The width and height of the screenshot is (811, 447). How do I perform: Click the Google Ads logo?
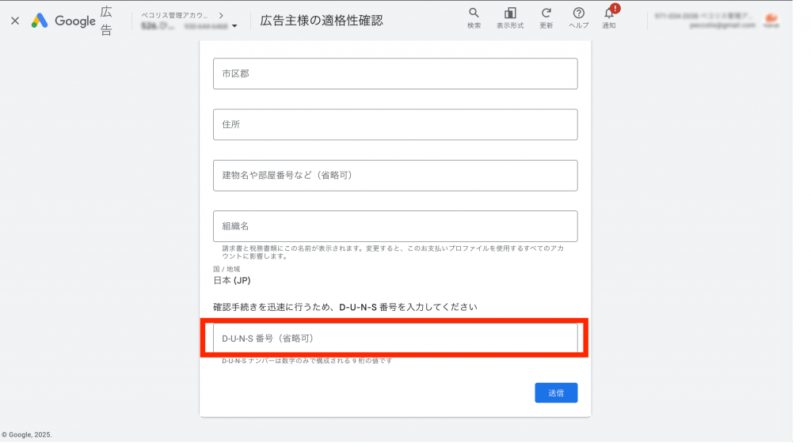point(40,21)
